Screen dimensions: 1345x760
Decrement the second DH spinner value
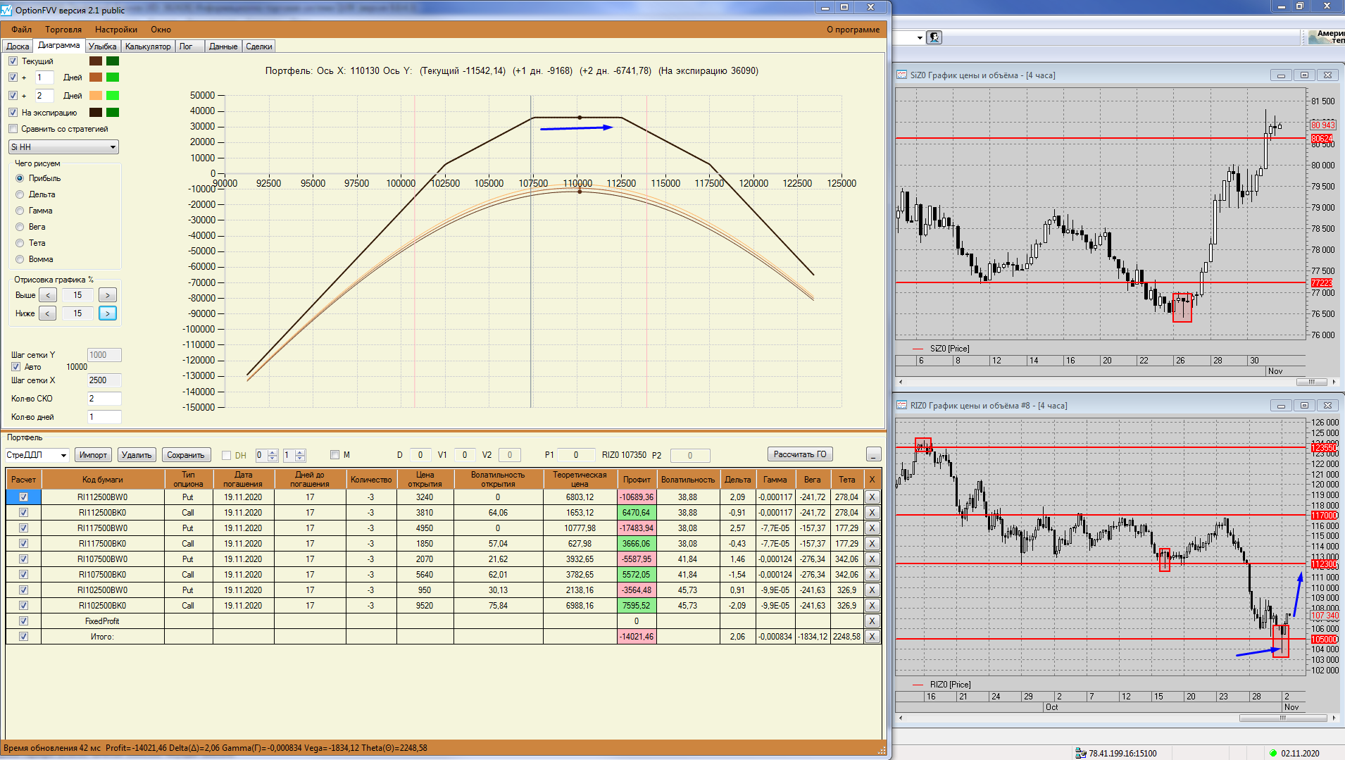click(301, 459)
